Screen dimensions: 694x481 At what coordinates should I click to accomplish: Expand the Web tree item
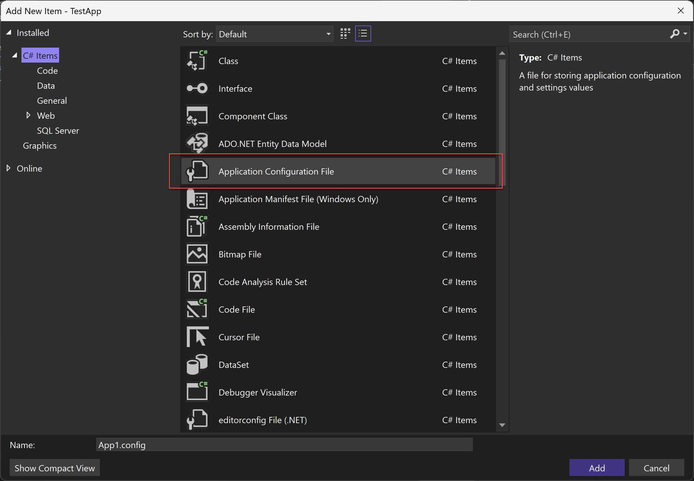[x=27, y=115]
